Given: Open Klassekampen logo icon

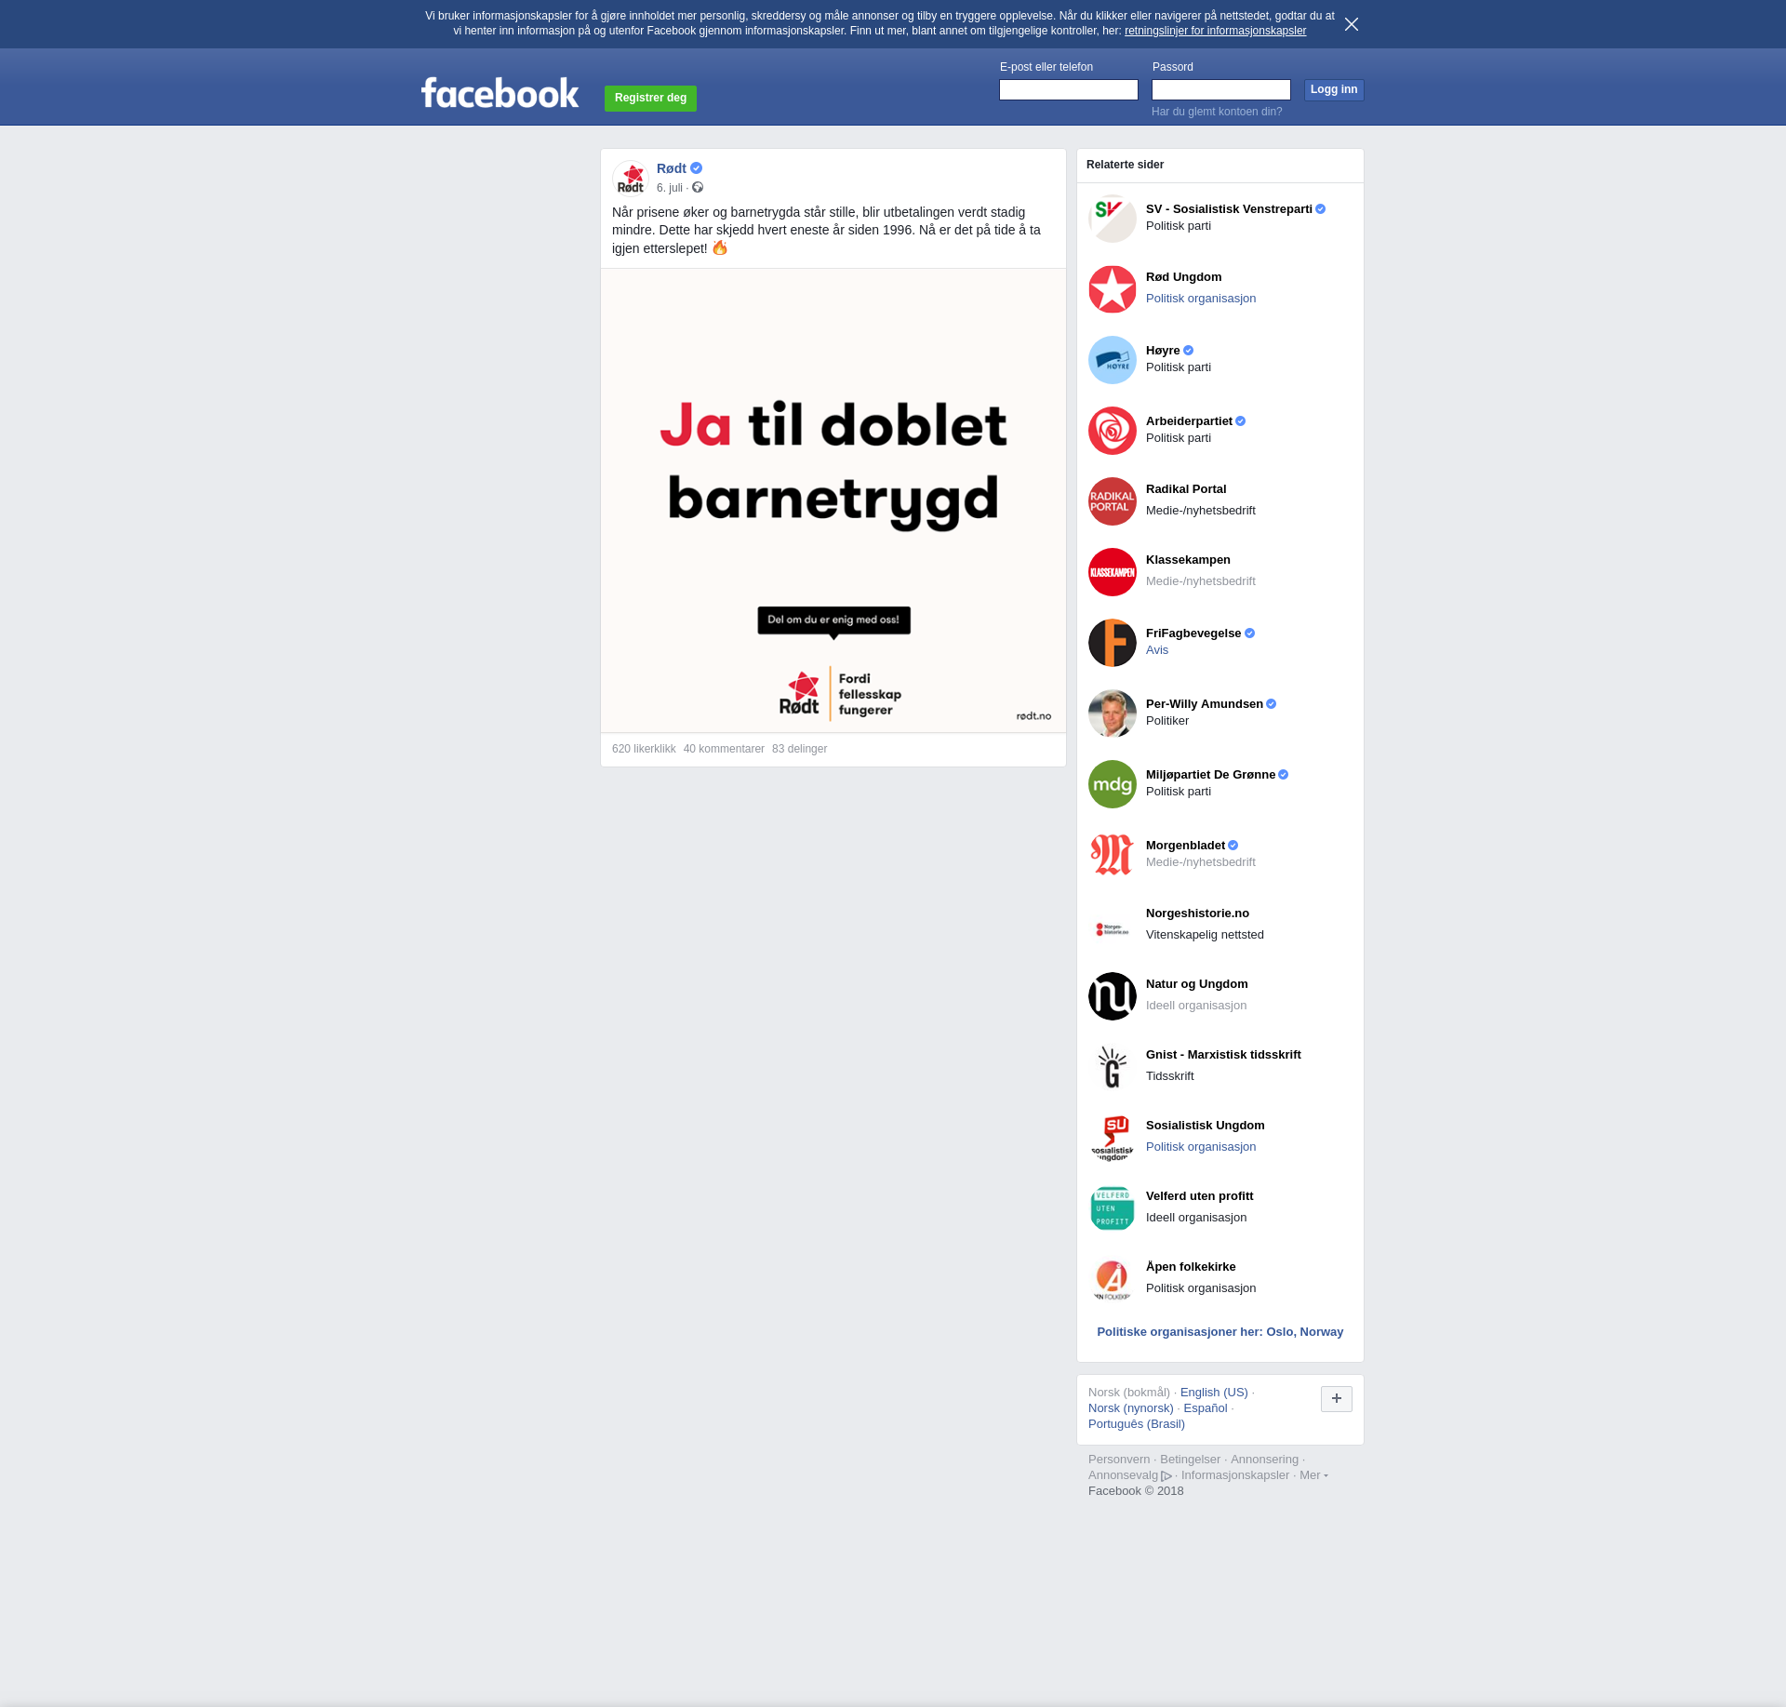Looking at the screenshot, I should 1113,572.
